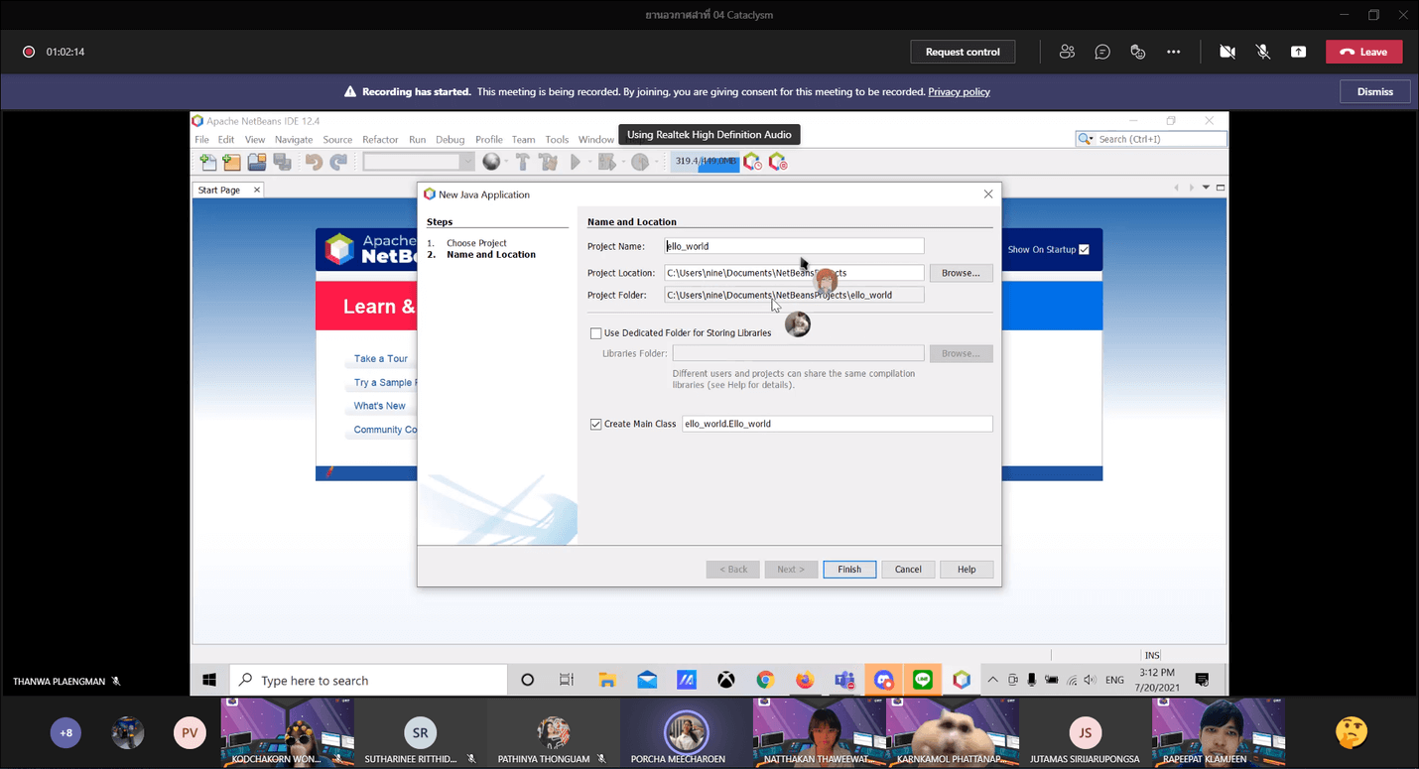Close the Start Page tab
This screenshot has height=769, width=1419.
pos(257,190)
